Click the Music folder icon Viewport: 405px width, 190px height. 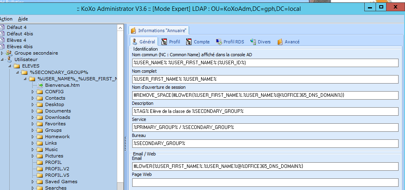click(39, 149)
